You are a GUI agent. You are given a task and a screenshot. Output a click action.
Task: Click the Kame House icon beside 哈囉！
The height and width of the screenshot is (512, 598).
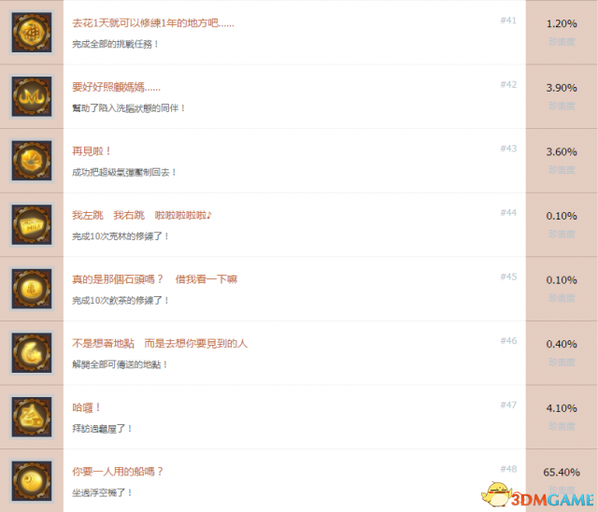[32, 417]
